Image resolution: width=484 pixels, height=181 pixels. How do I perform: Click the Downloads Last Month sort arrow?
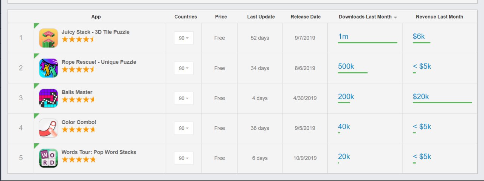point(395,17)
